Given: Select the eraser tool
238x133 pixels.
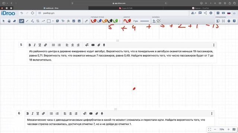Looking at the screenshot, I should 15,21.
